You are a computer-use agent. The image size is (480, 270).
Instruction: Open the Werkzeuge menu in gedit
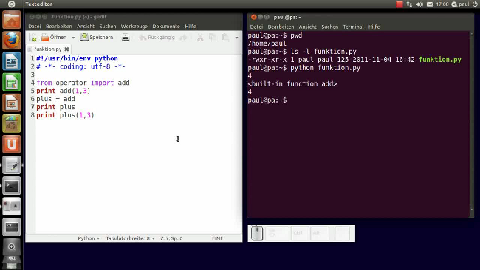coord(134,27)
